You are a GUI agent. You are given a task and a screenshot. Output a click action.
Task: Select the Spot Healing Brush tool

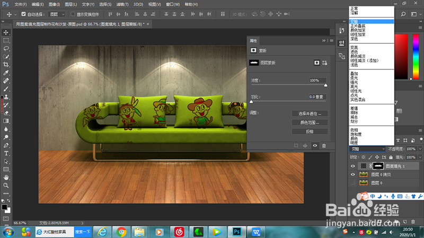pos(6,81)
